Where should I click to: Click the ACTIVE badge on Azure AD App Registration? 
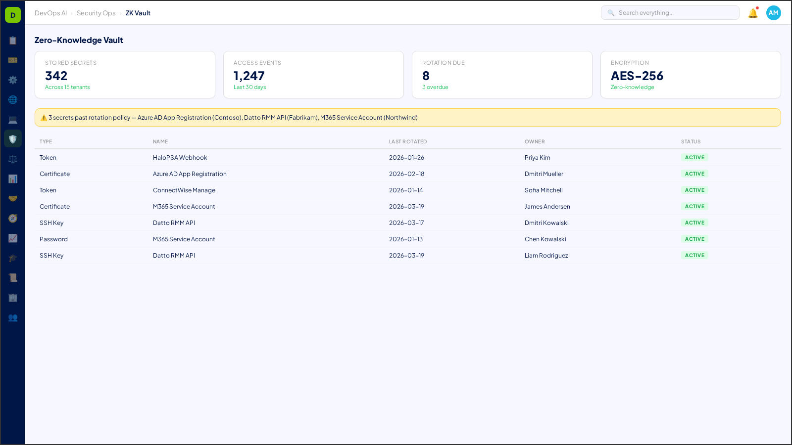tap(694, 174)
